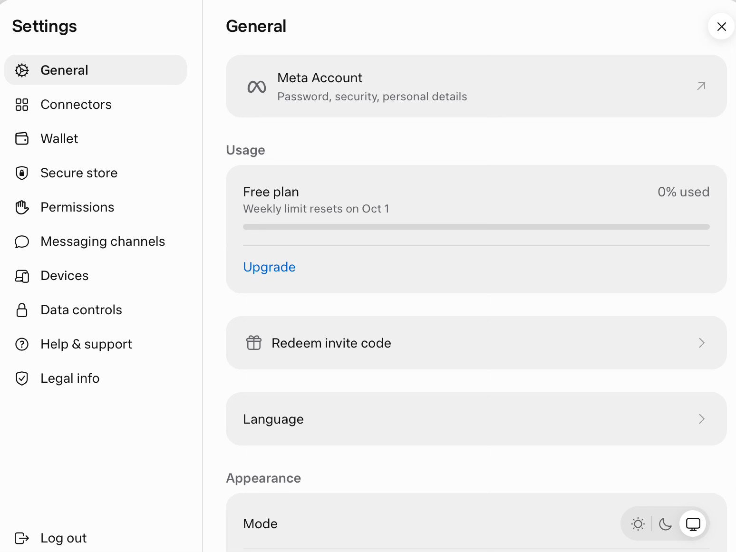This screenshot has width=736, height=552.
Task: Open the Connectors settings tab
Action: tap(96, 105)
